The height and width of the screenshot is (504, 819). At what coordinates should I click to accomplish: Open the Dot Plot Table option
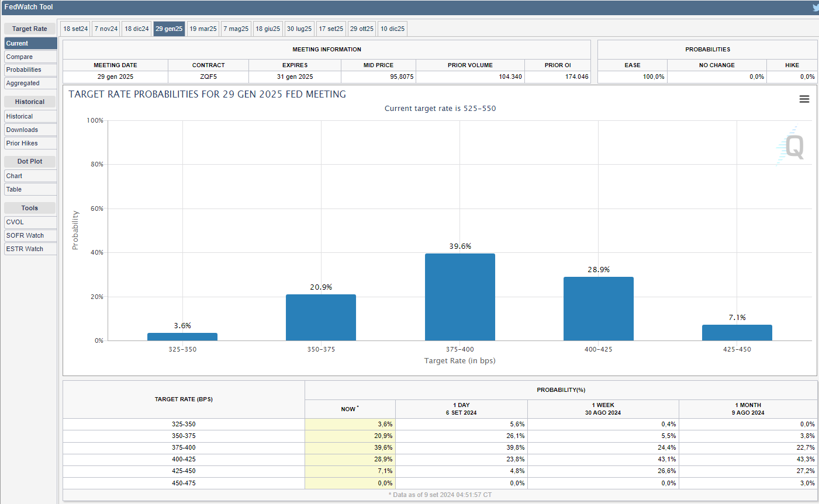click(x=30, y=189)
